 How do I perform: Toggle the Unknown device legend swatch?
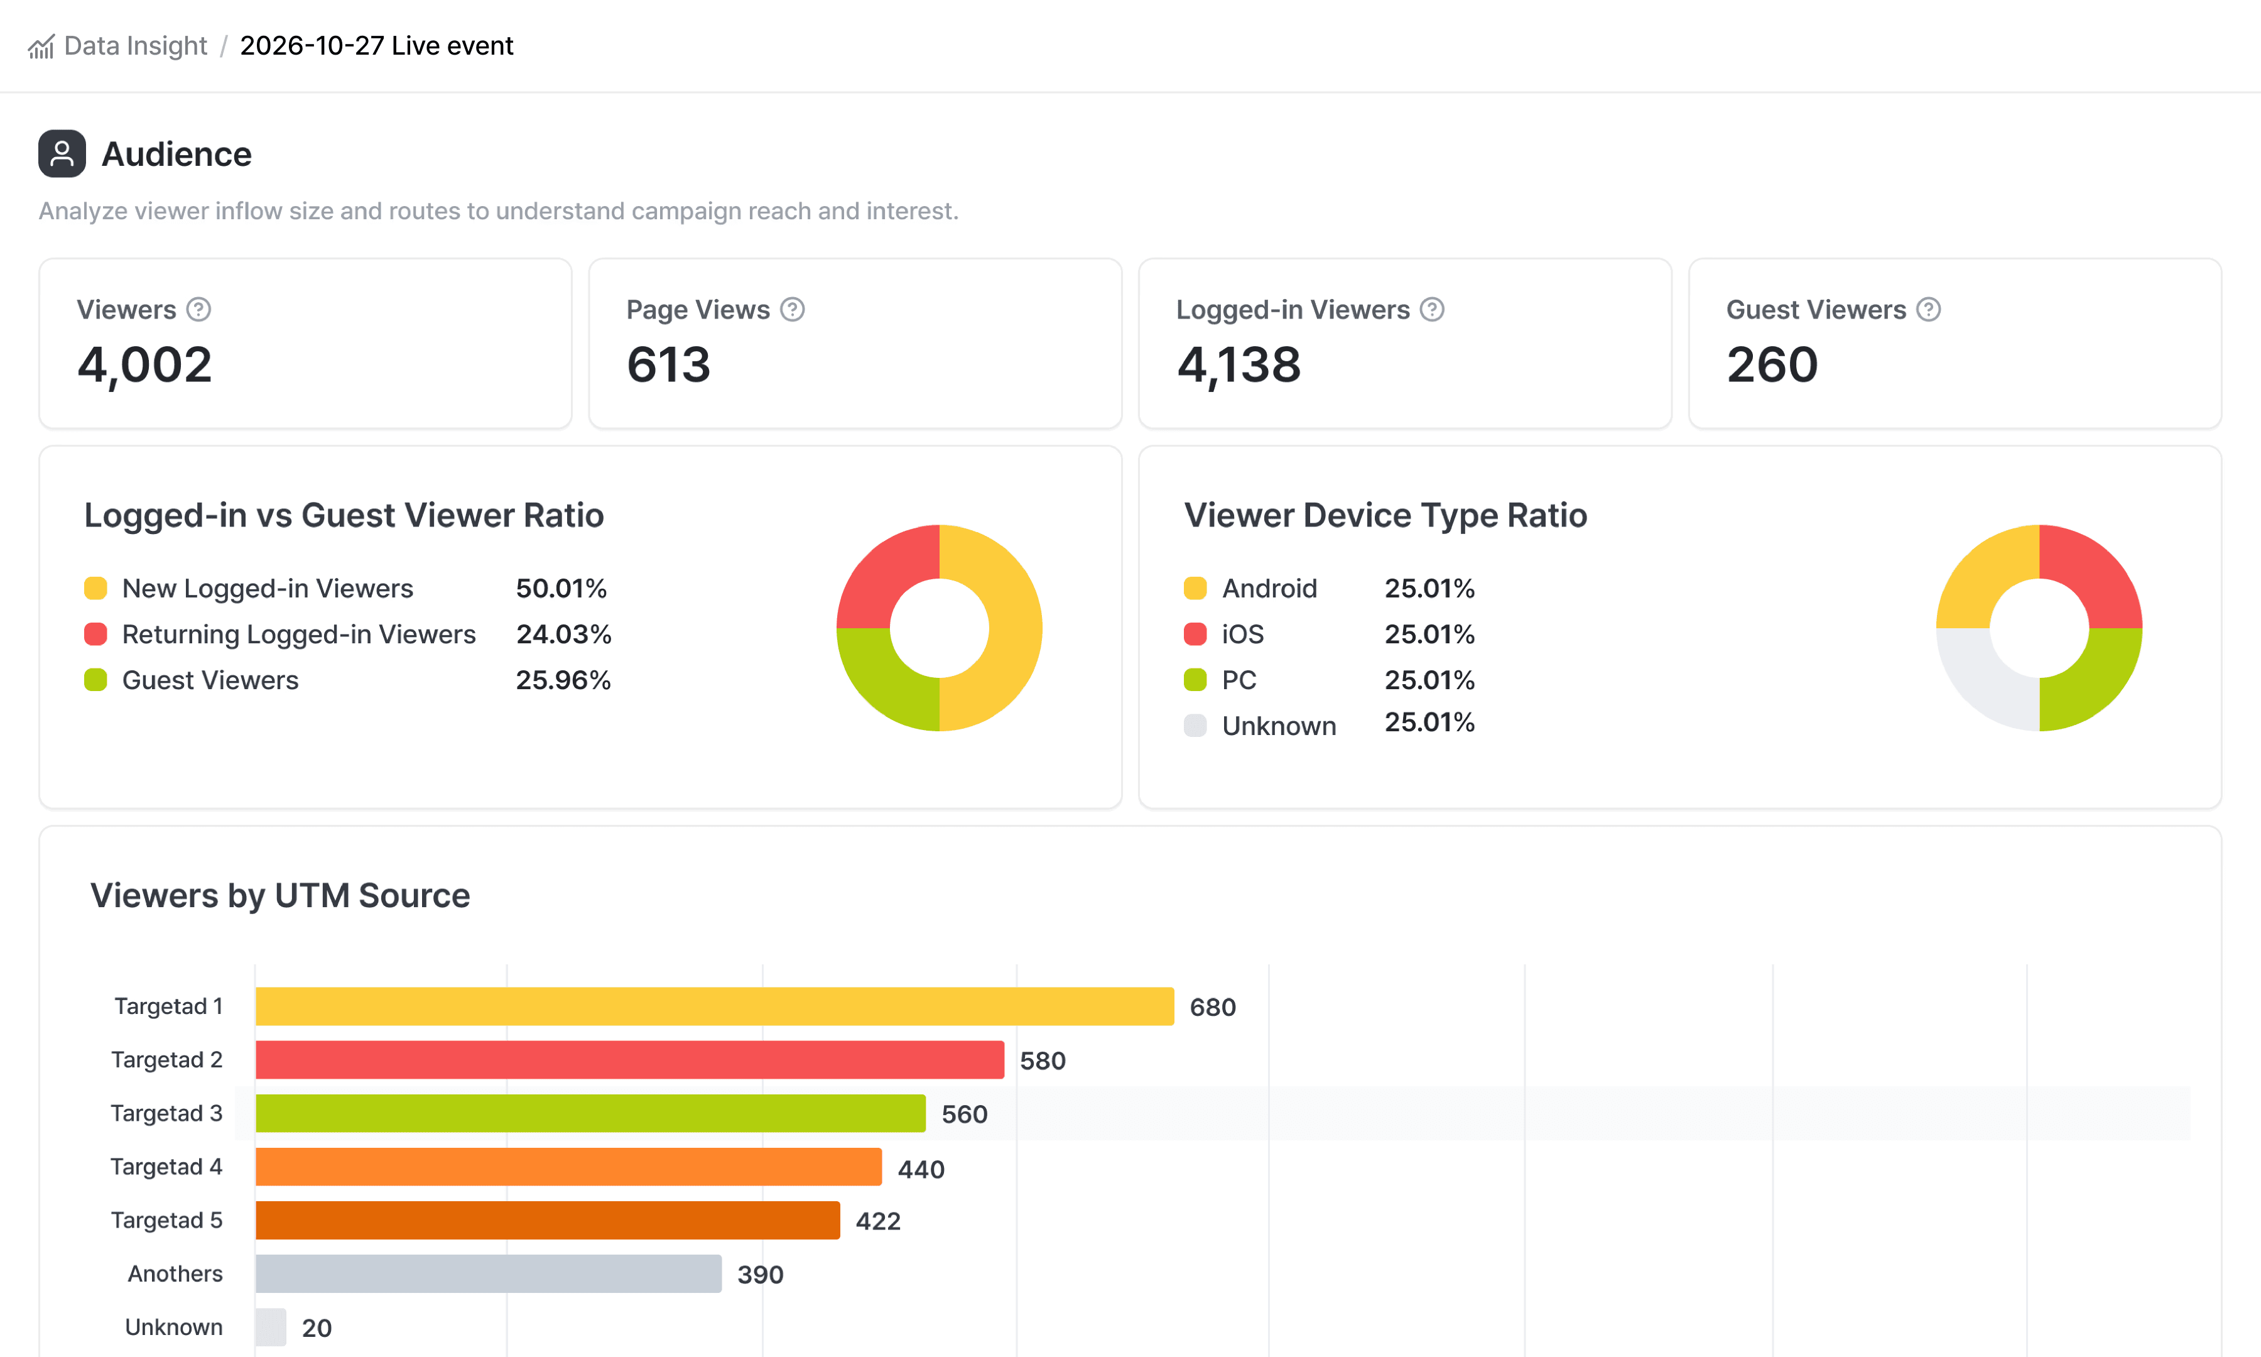coord(1195,726)
